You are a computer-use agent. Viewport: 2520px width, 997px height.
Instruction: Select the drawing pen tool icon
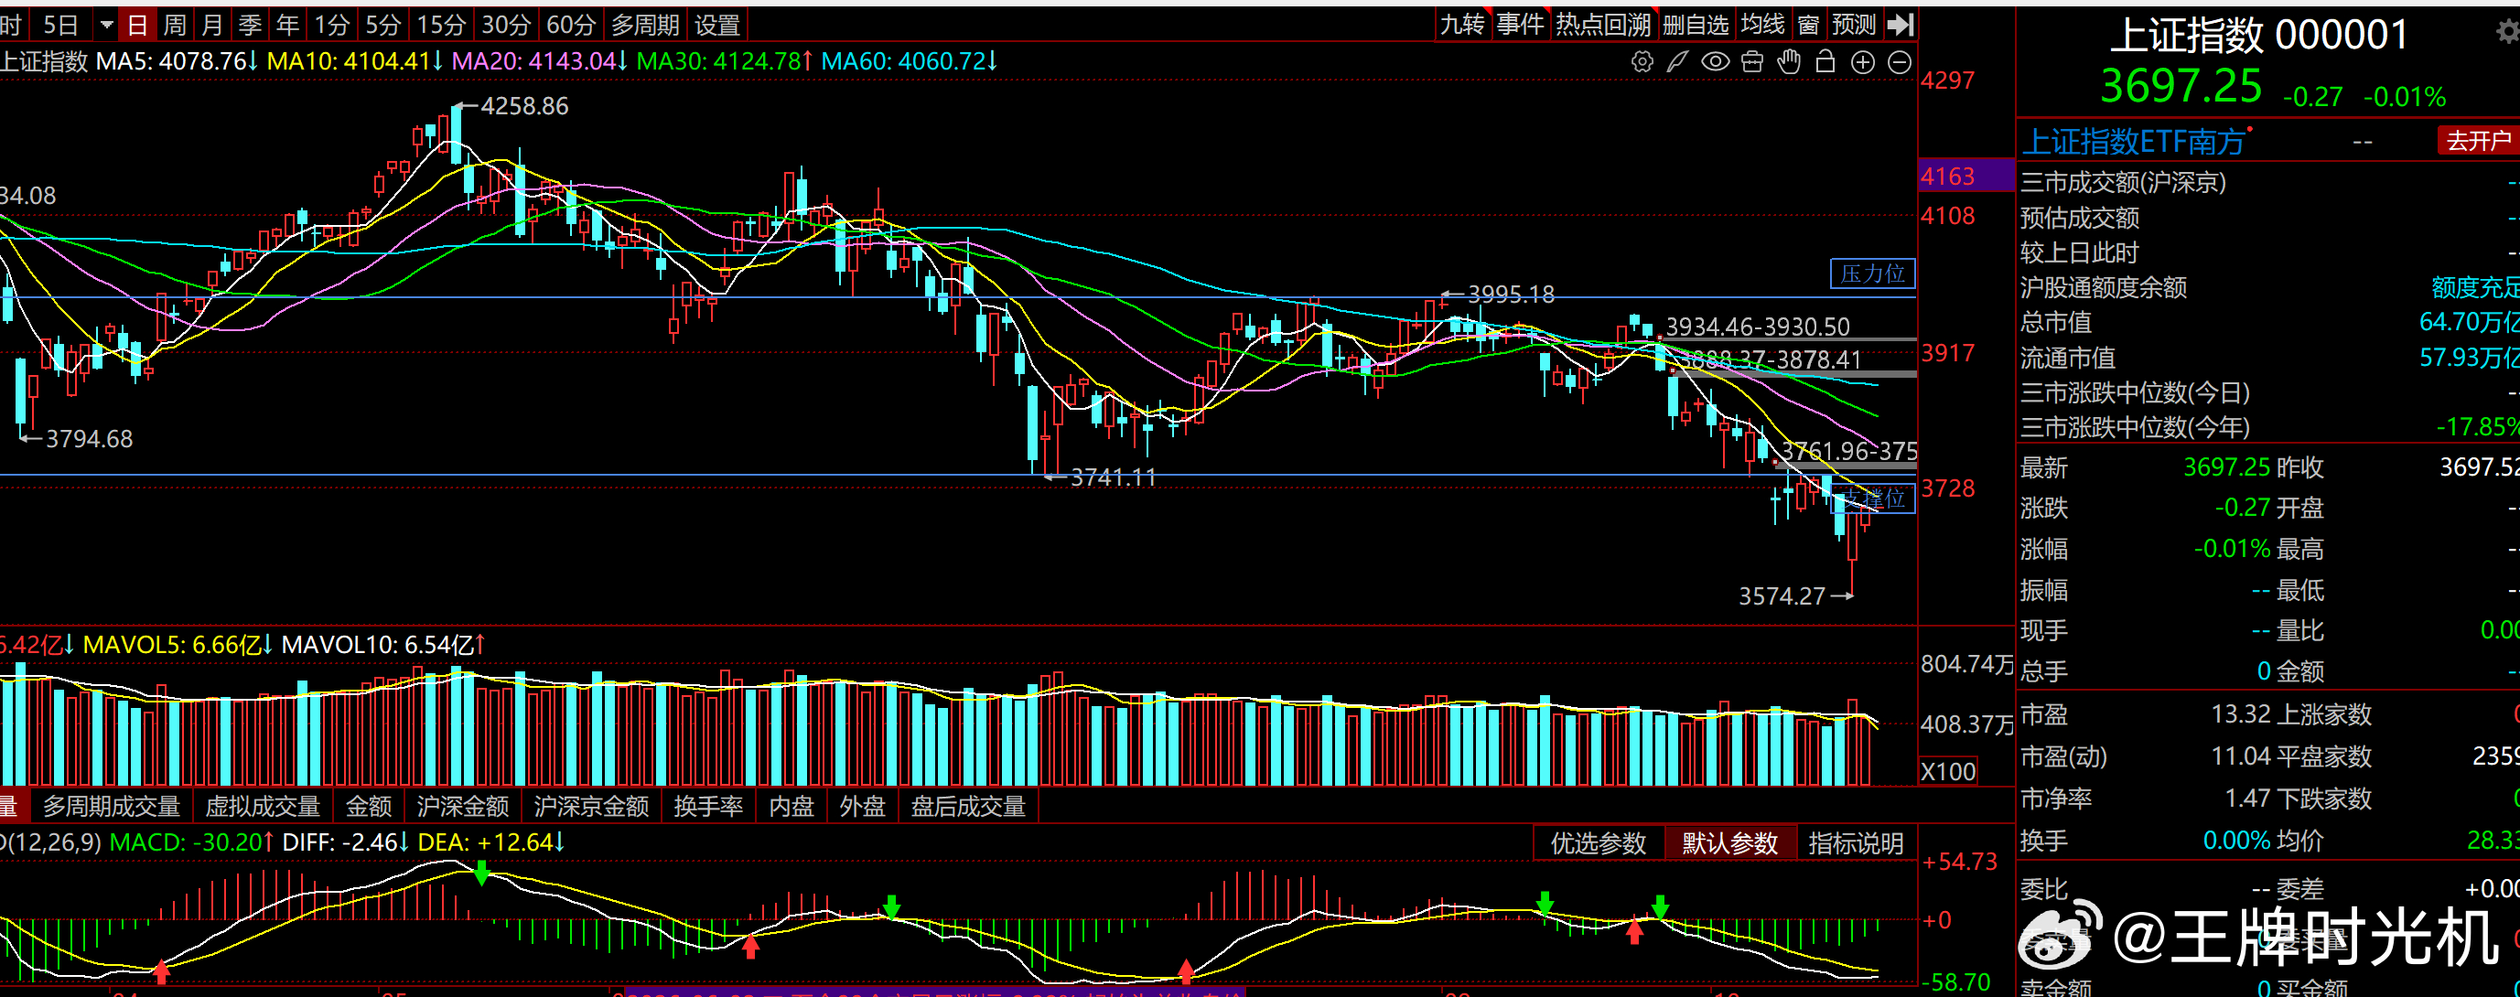coord(1678,62)
